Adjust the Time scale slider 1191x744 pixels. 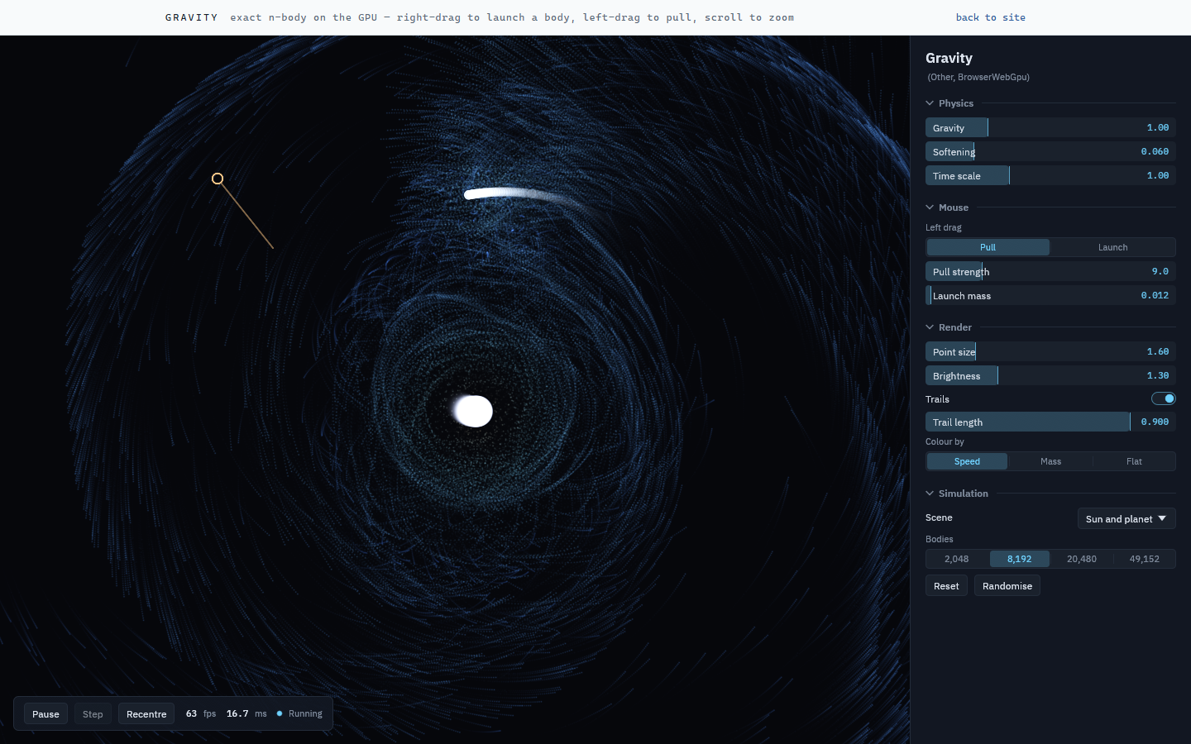coord(1050,175)
